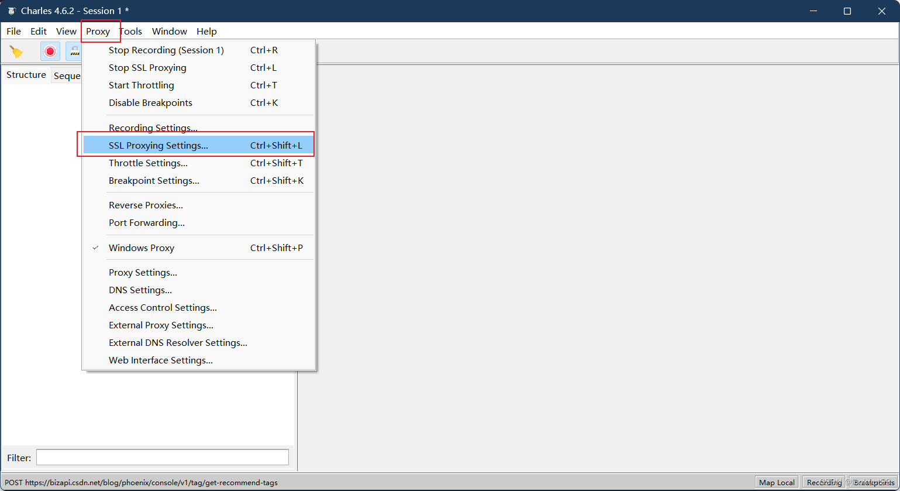Open Access Control Settings...

[199, 308]
